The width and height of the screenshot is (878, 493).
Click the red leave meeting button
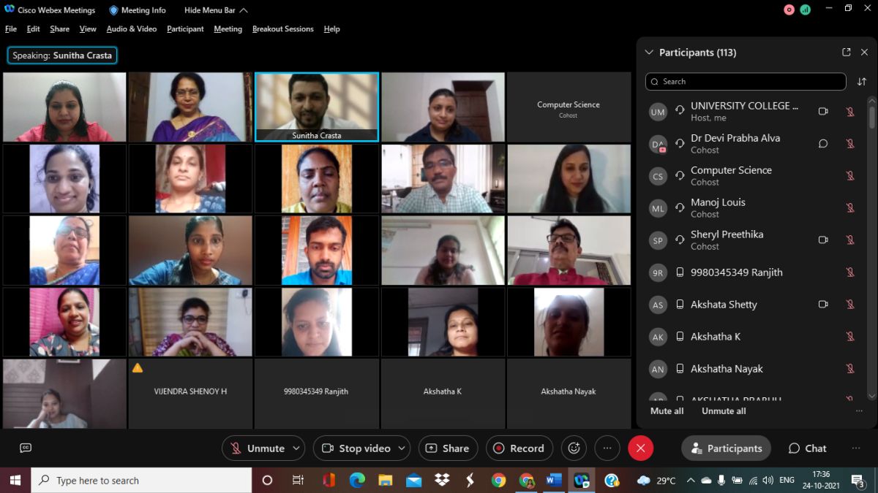640,448
